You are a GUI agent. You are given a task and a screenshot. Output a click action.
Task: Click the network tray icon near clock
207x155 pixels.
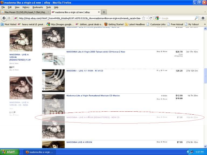192,152
